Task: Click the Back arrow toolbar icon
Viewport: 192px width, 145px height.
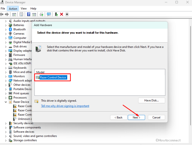Action: [2, 14]
